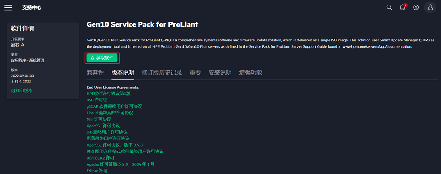Click the 支持中心 header title

pos(32,7)
